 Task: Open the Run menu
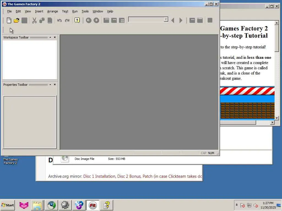point(75,11)
